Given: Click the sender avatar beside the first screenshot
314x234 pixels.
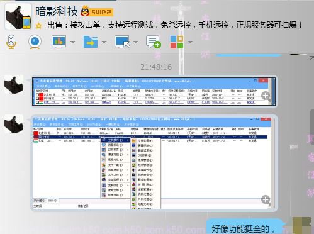Looking at the screenshot, I should pyautogui.click(x=14, y=84).
